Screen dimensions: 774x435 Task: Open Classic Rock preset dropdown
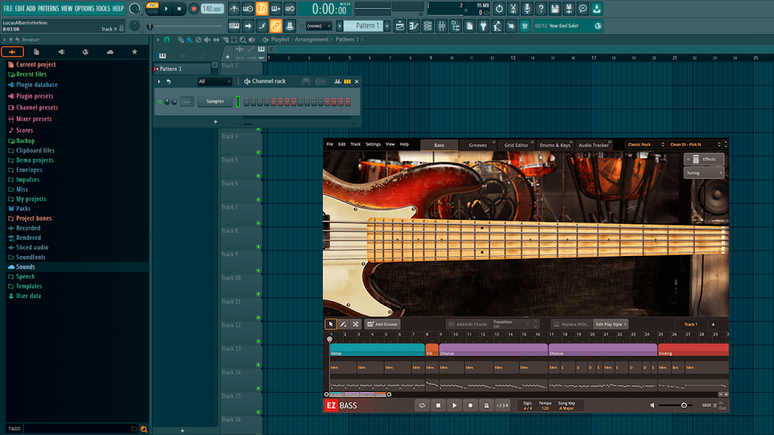(646, 144)
